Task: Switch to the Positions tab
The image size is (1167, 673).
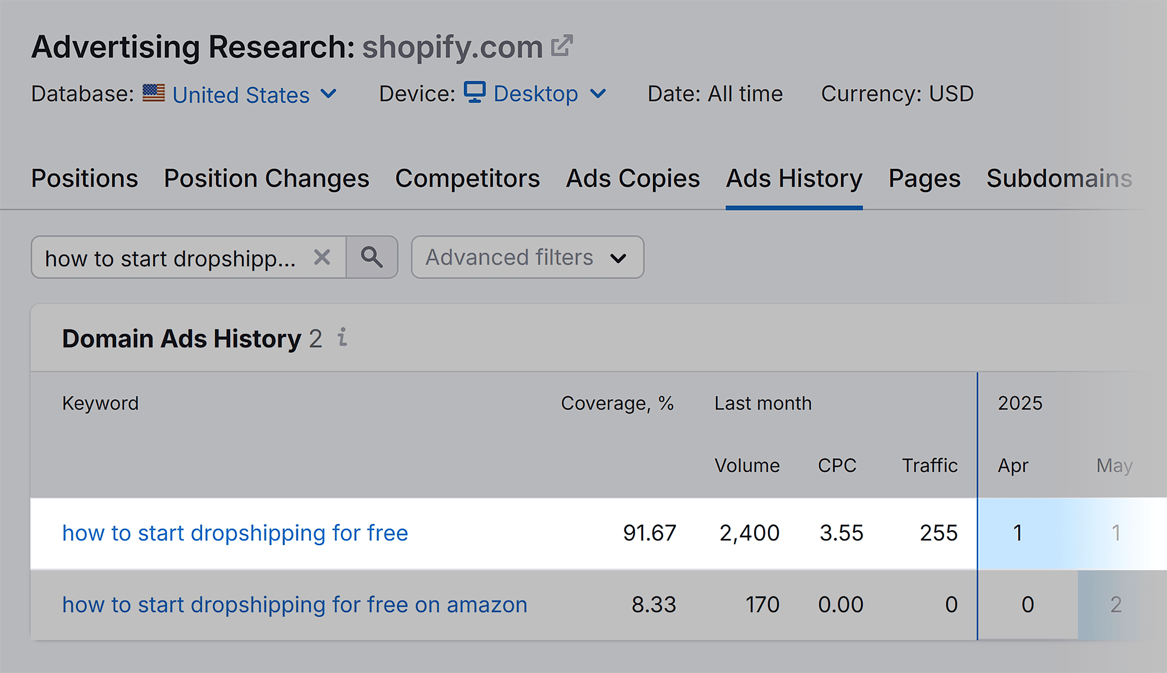Action: (x=84, y=178)
